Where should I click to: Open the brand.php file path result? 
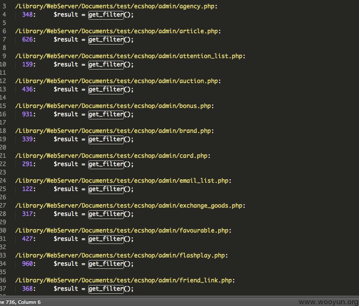(x=114, y=131)
